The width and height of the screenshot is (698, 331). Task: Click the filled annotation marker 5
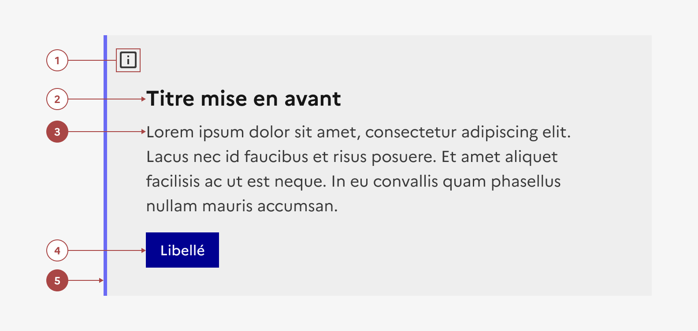[x=57, y=280]
